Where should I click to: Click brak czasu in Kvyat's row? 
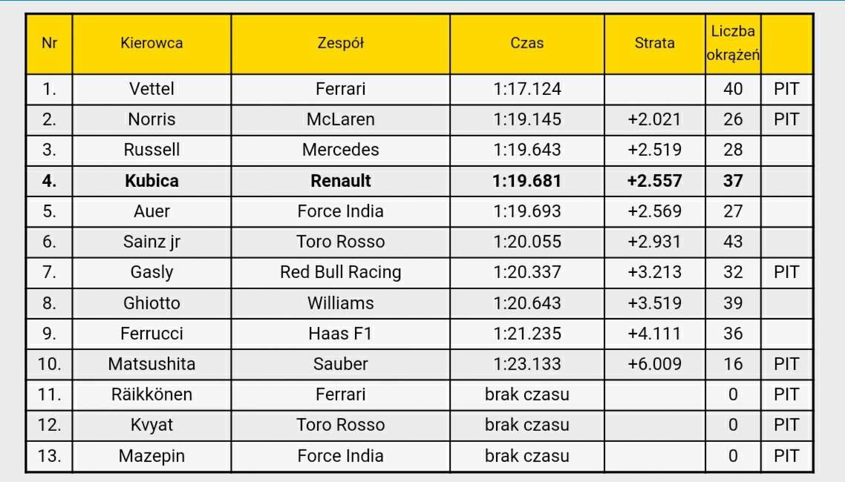click(x=527, y=425)
